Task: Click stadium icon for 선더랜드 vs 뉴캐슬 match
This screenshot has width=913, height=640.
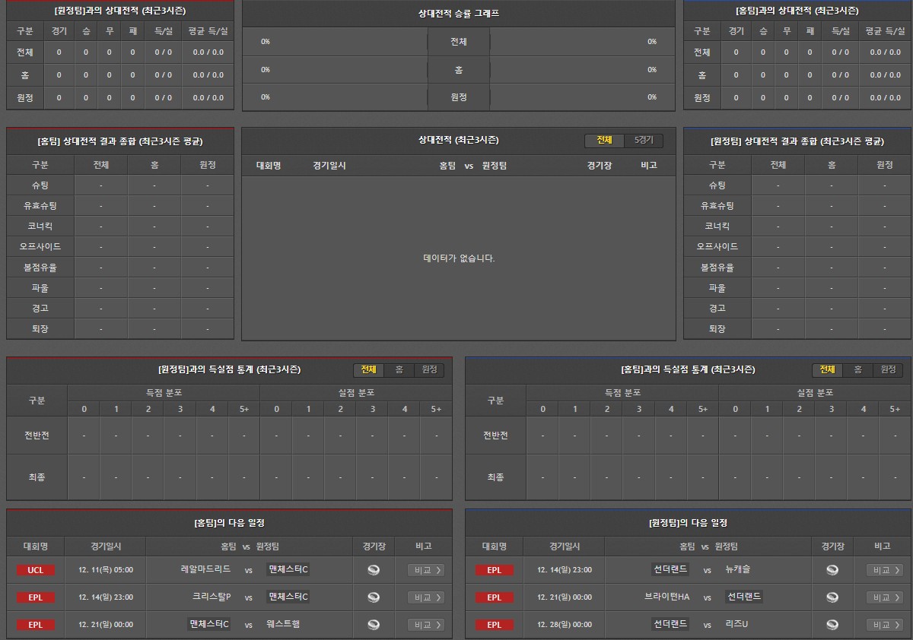Action: pyautogui.click(x=832, y=570)
